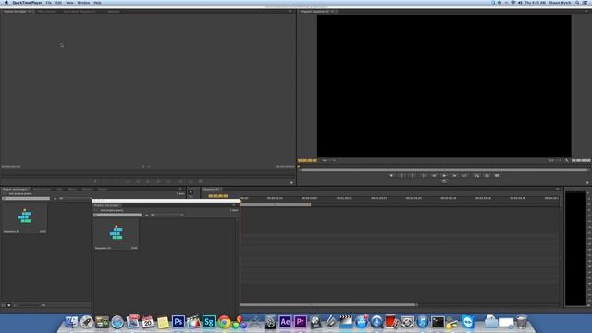Viewport: 592px width, 333px height.
Task: Click the timeline playhead timecode 00:00:00:00
Action: click(218, 196)
